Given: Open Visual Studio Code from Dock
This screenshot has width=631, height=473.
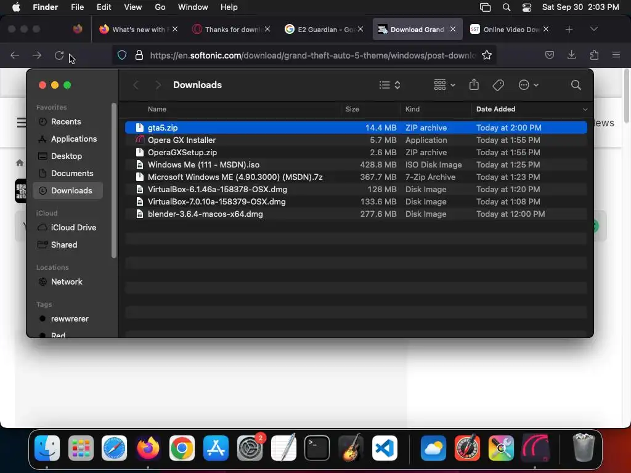Looking at the screenshot, I should [x=385, y=448].
